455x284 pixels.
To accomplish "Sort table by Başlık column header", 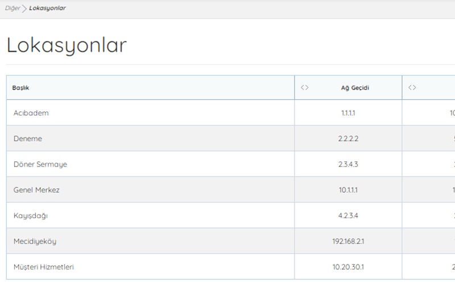I will [x=21, y=88].
